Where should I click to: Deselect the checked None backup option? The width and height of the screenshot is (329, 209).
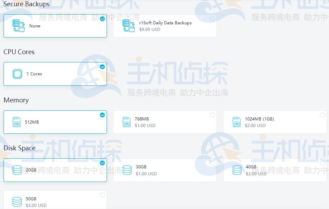click(x=102, y=19)
